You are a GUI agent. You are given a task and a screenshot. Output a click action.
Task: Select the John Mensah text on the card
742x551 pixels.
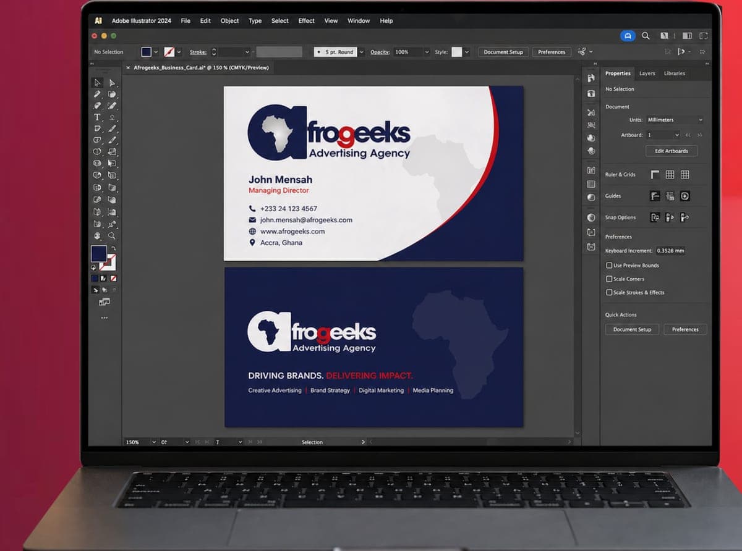[x=280, y=180]
